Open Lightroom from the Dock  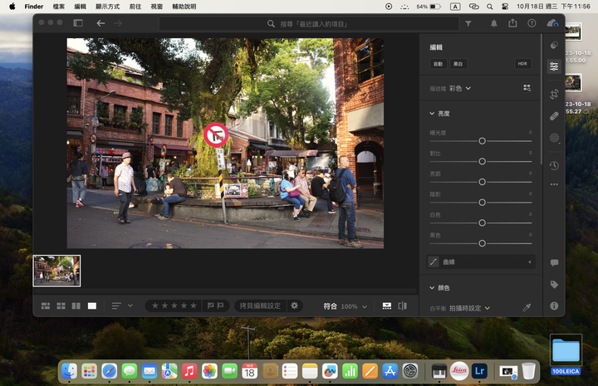[479, 371]
